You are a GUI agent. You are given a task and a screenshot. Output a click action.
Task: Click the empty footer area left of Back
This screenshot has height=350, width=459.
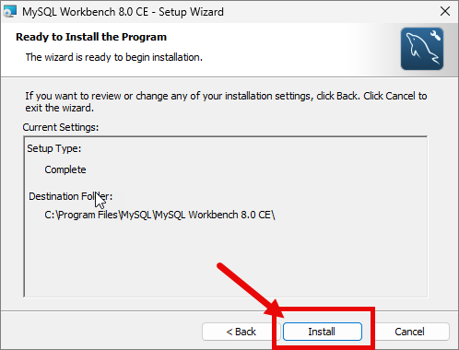click(x=101, y=332)
